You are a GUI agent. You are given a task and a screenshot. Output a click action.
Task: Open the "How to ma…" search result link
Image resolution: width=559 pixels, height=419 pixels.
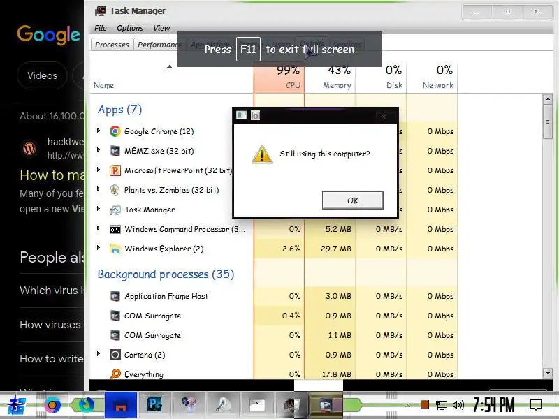(52, 175)
